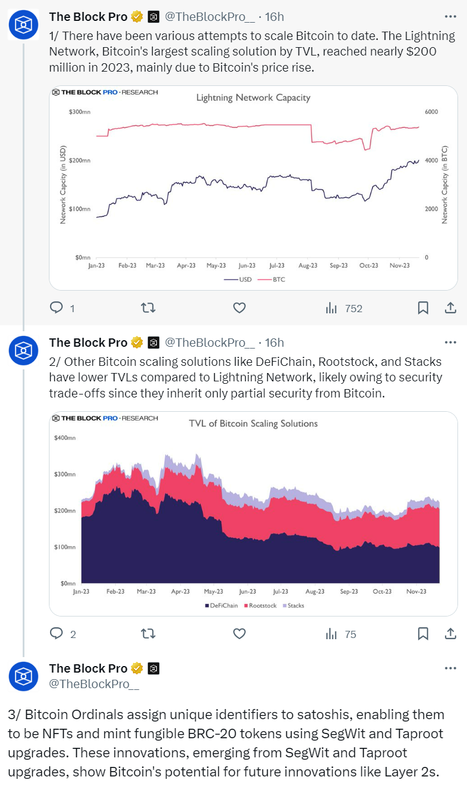Screen dimensions: 467x786
Task: Bookmark the first tweet
Action: click(x=423, y=308)
